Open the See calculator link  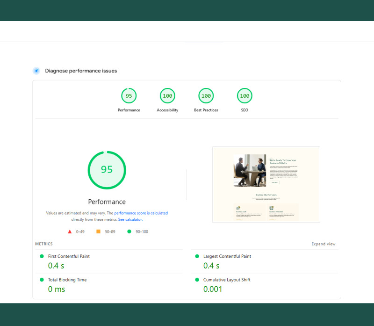tap(130, 219)
